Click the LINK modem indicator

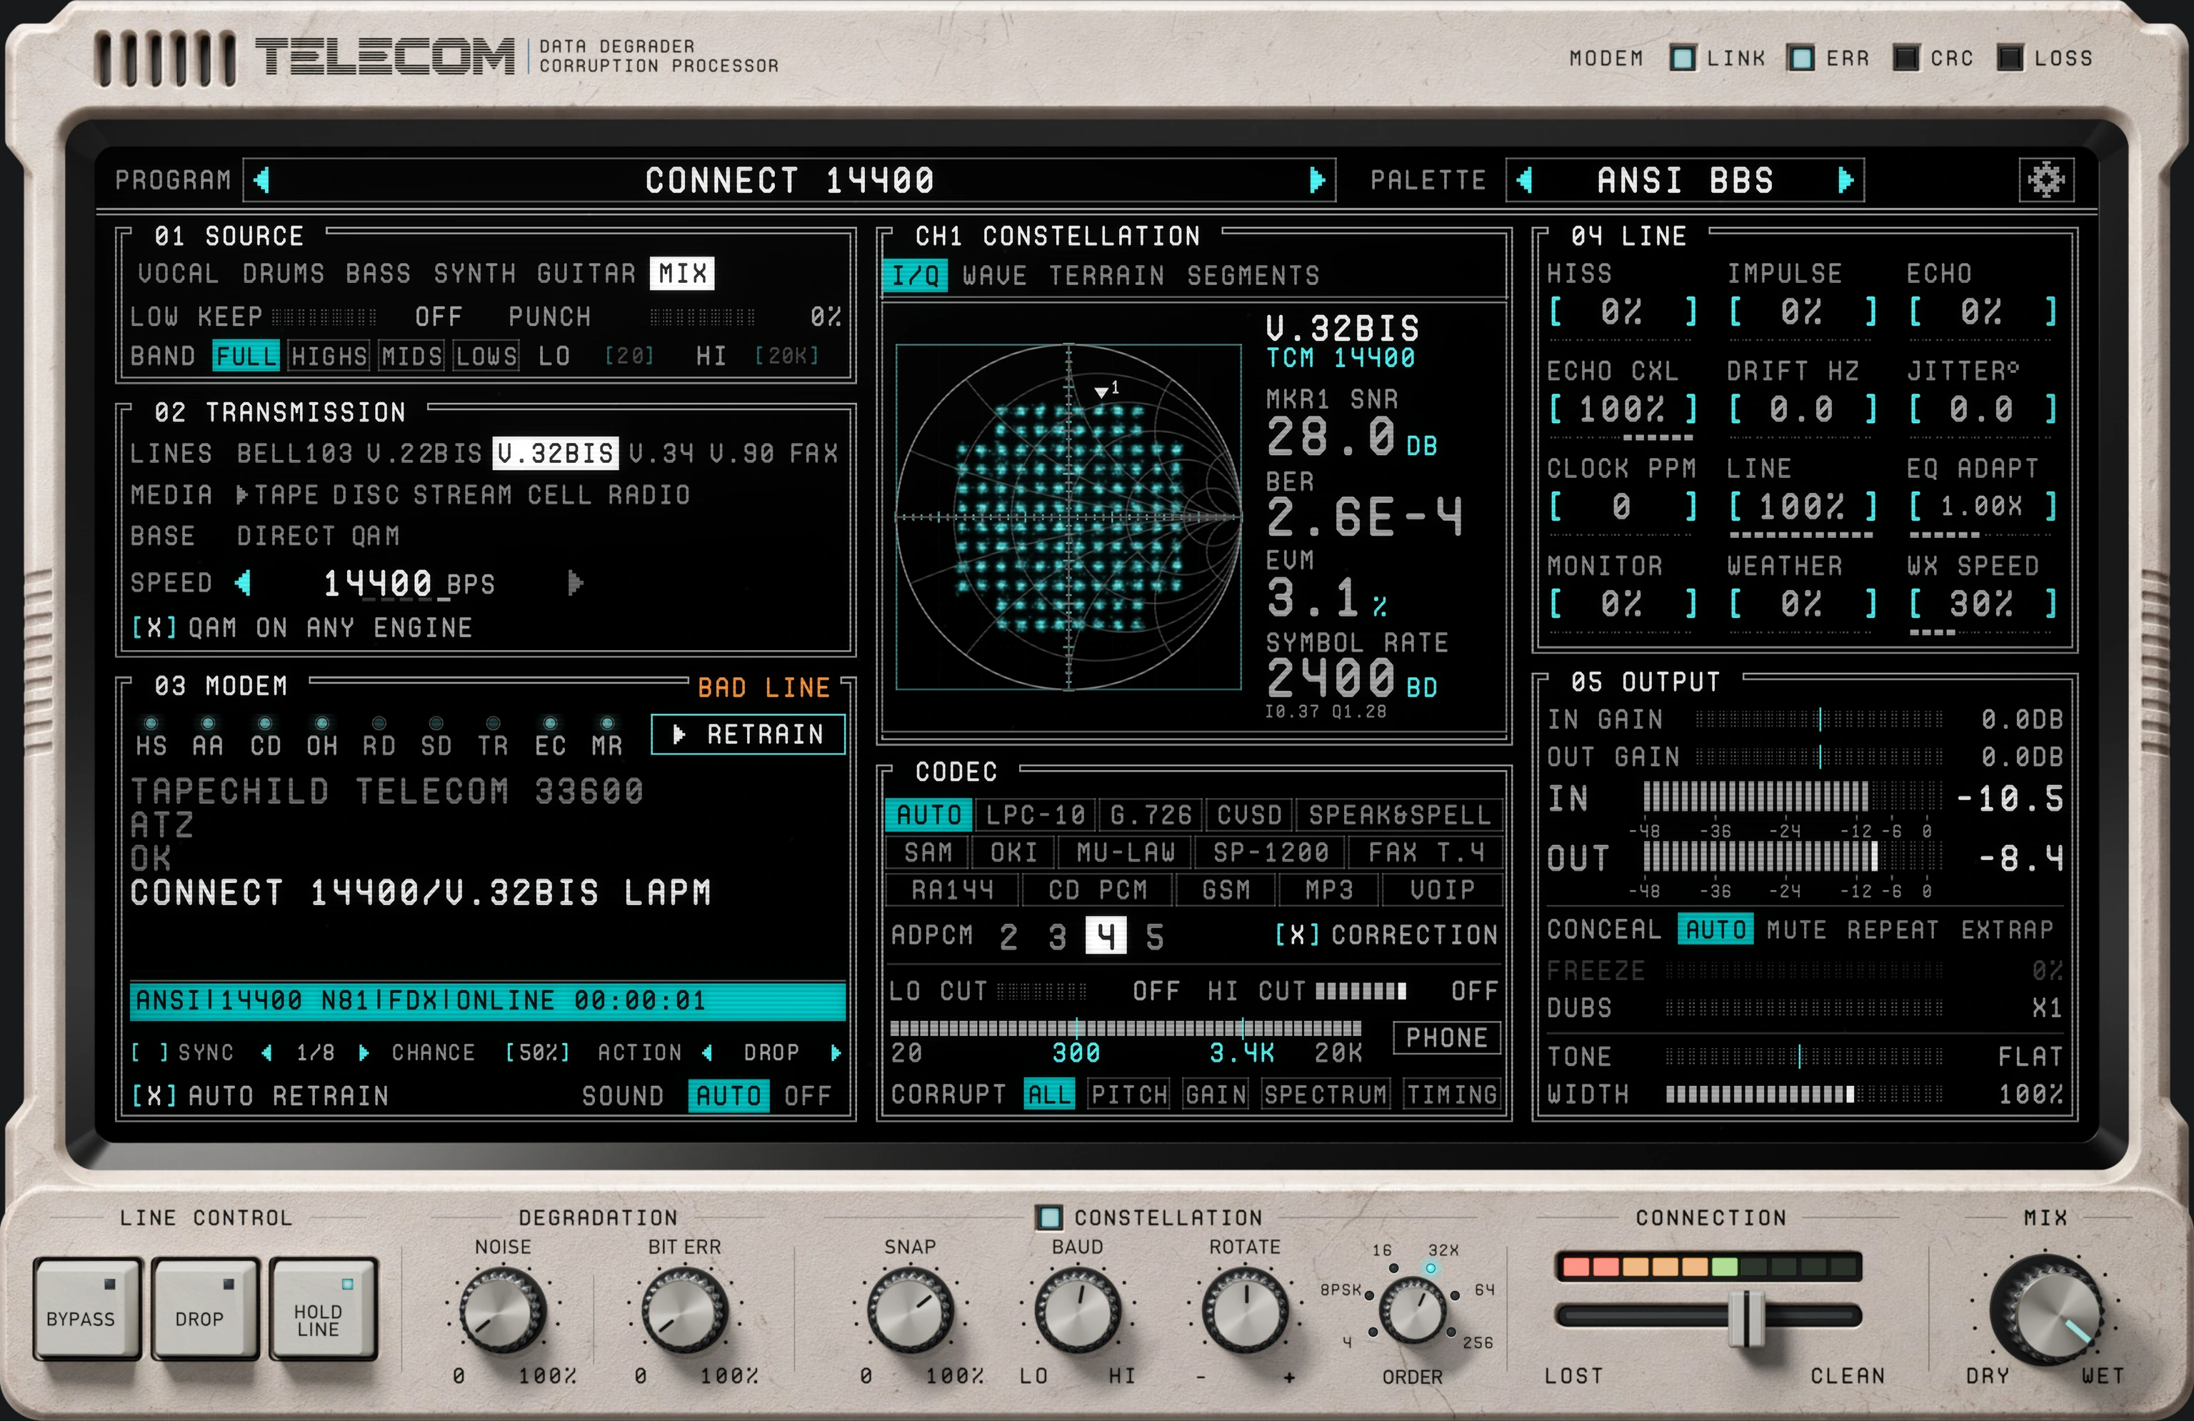pyautogui.click(x=1683, y=58)
